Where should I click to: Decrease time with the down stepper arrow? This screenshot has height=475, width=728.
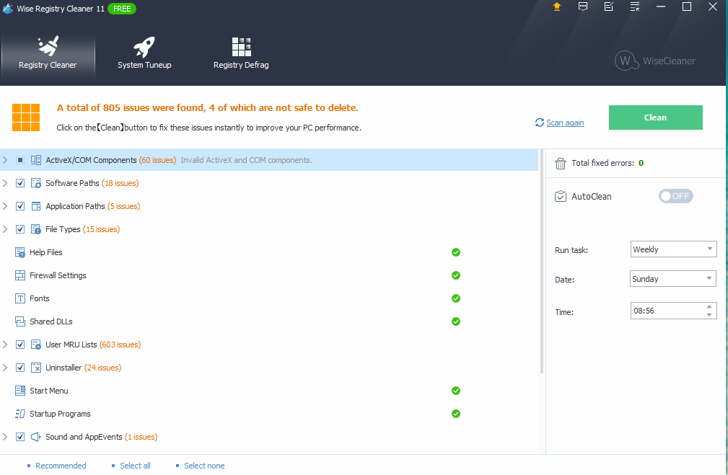(x=709, y=315)
